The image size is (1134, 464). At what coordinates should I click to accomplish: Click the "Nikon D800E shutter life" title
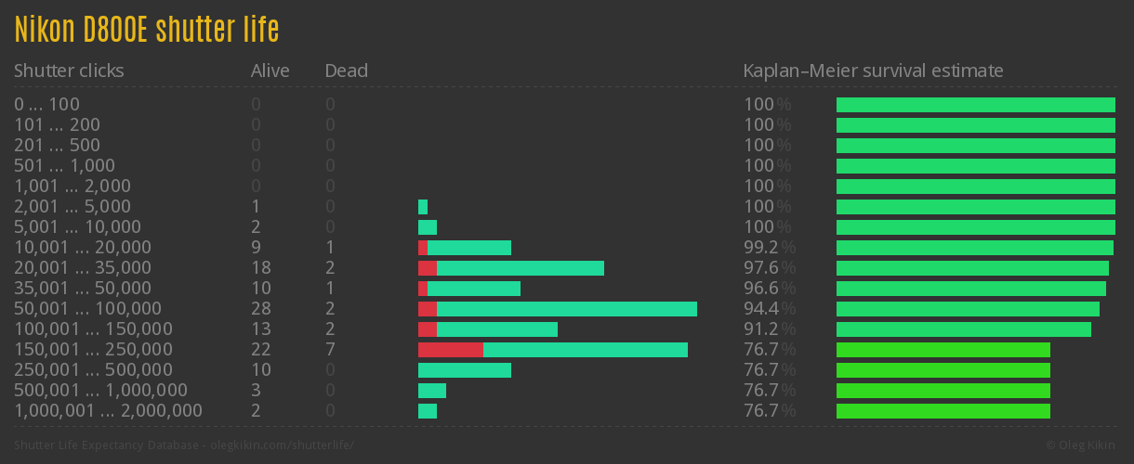point(147,30)
